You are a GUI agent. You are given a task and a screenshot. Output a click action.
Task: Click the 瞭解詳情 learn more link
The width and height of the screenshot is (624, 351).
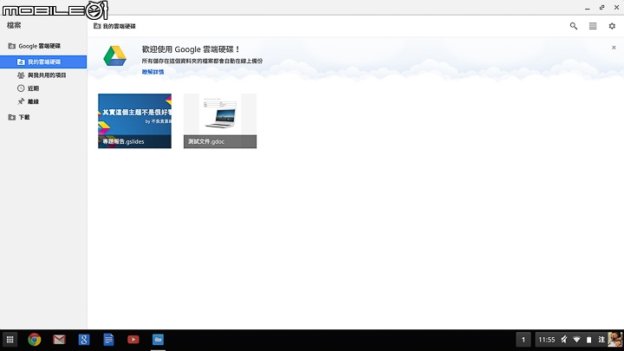coord(153,72)
